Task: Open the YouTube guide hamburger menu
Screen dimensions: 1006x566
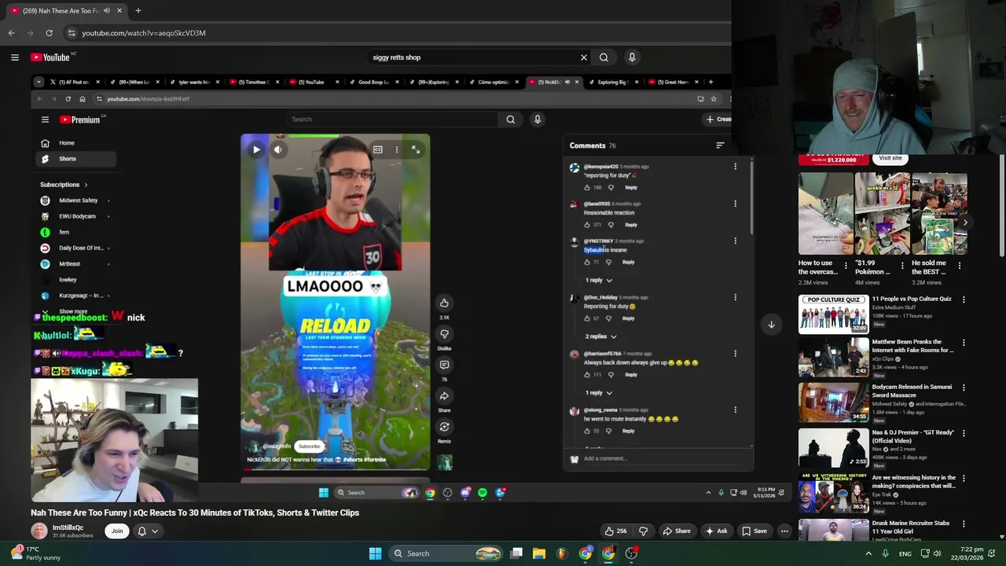Action: tap(14, 57)
